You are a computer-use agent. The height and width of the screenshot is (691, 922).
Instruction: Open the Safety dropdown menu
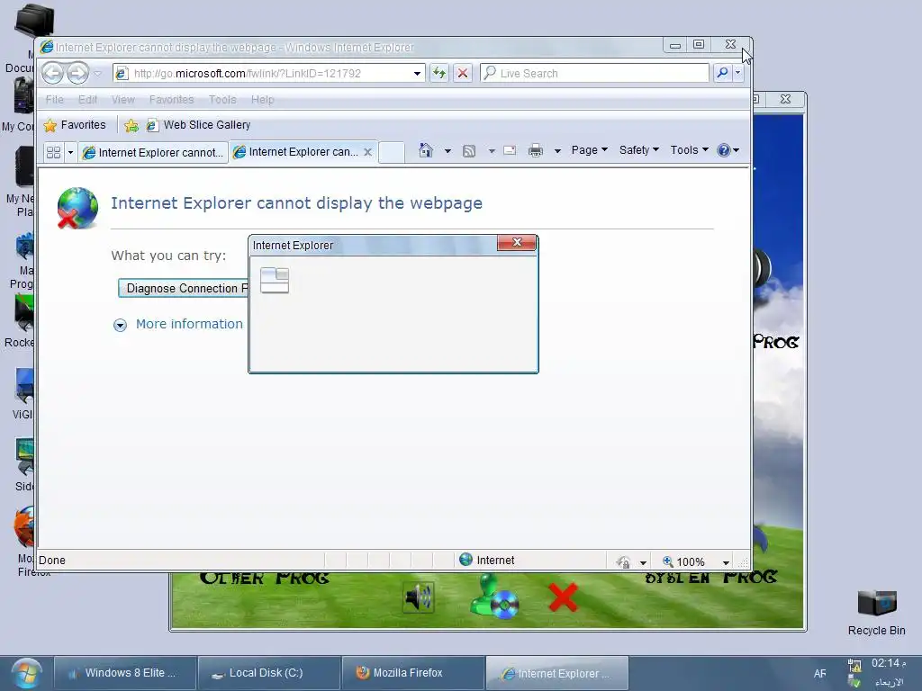coord(639,150)
